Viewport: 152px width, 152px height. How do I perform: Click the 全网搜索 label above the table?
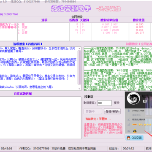point(77,16)
